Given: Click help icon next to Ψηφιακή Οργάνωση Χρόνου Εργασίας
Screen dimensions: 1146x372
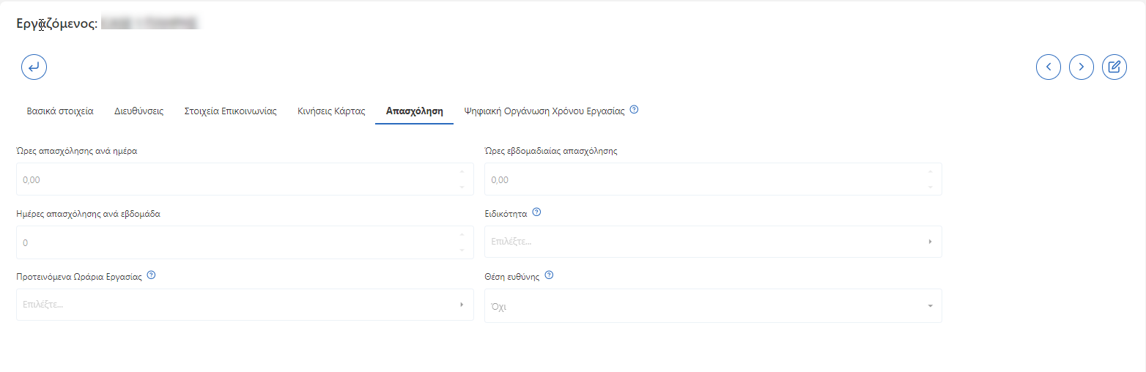Looking at the screenshot, I should coord(634,111).
